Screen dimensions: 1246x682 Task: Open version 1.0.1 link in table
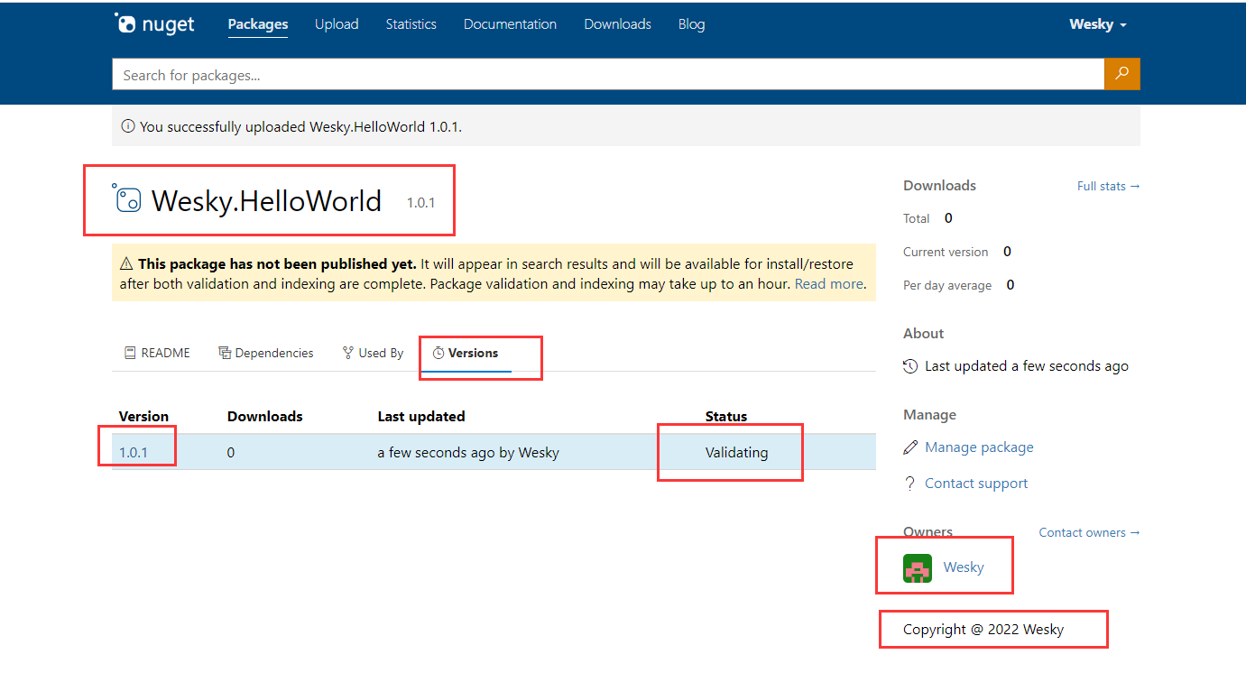(134, 453)
